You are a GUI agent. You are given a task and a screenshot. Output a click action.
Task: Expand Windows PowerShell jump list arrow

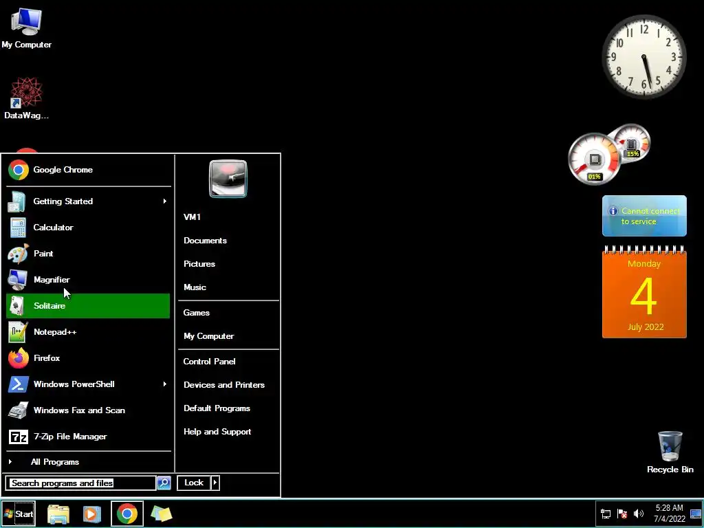[165, 384]
